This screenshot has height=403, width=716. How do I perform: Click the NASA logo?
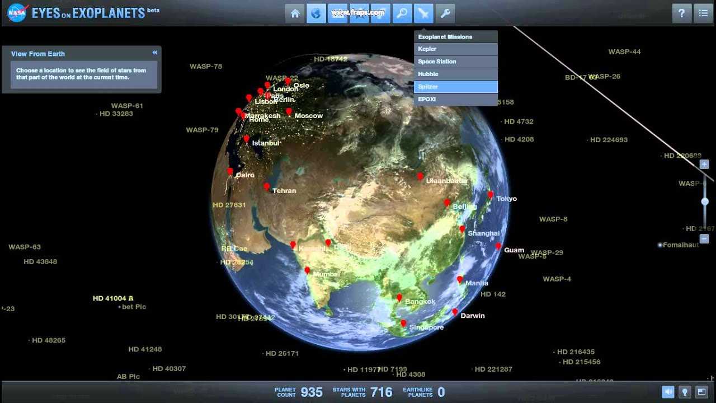(17, 12)
